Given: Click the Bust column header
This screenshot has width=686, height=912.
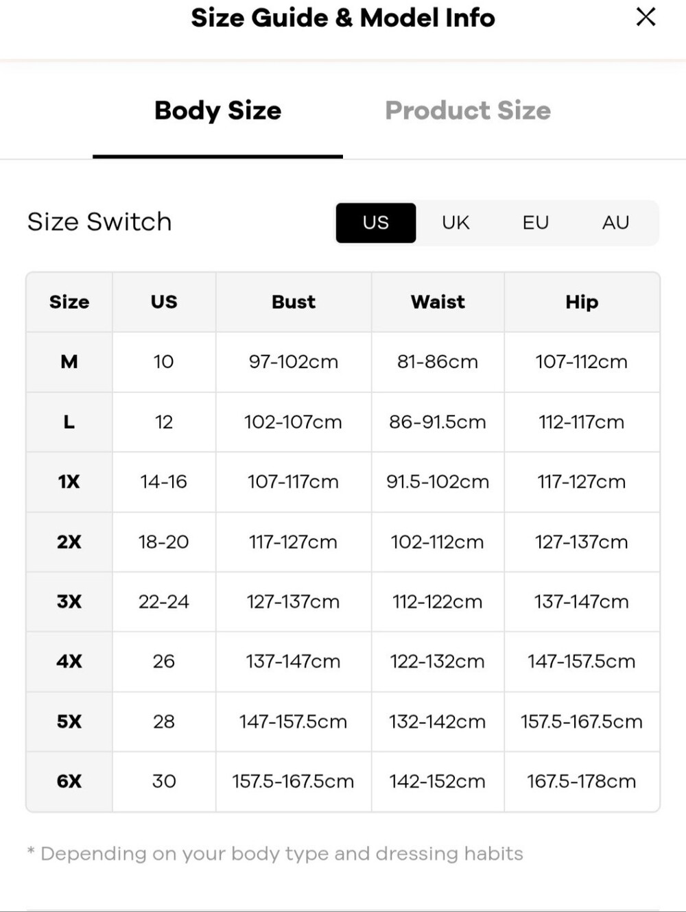Looking at the screenshot, I should tap(294, 302).
